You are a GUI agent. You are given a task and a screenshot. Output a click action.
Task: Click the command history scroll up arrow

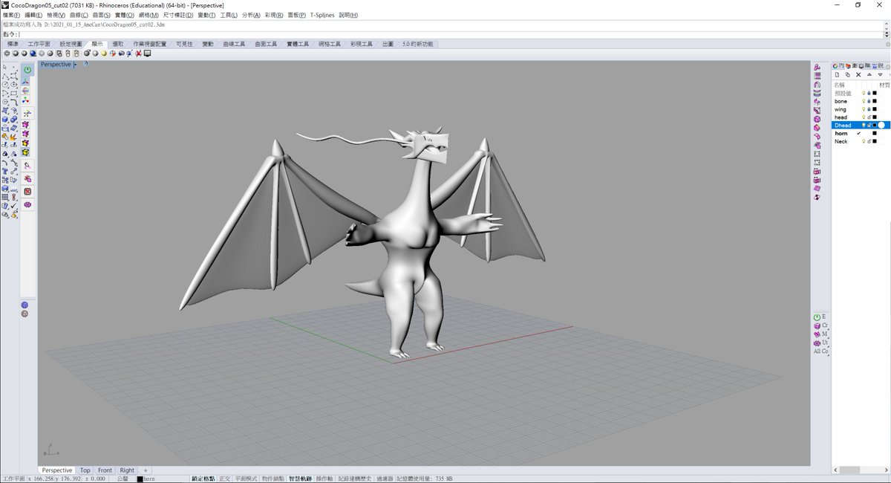tap(887, 24)
